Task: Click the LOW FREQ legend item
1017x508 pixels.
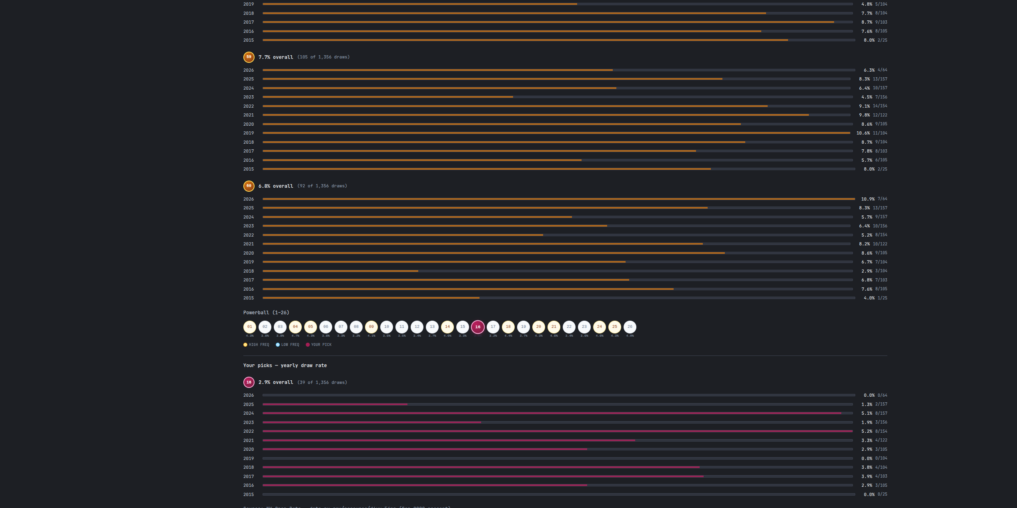Action: pyautogui.click(x=287, y=345)
